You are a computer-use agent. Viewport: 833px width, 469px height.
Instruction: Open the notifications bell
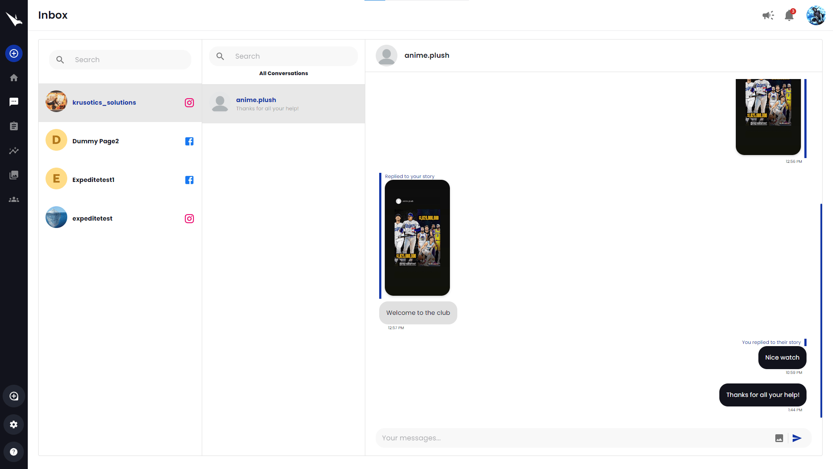pyautogui.click(x=789, y=16)
